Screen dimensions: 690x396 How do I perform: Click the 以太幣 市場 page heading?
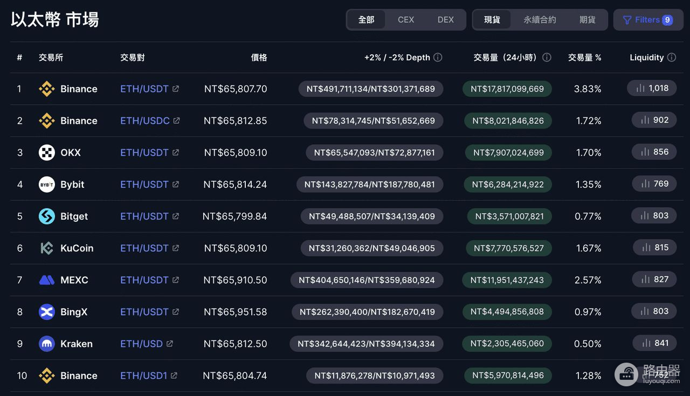click(x=55, y=20)
